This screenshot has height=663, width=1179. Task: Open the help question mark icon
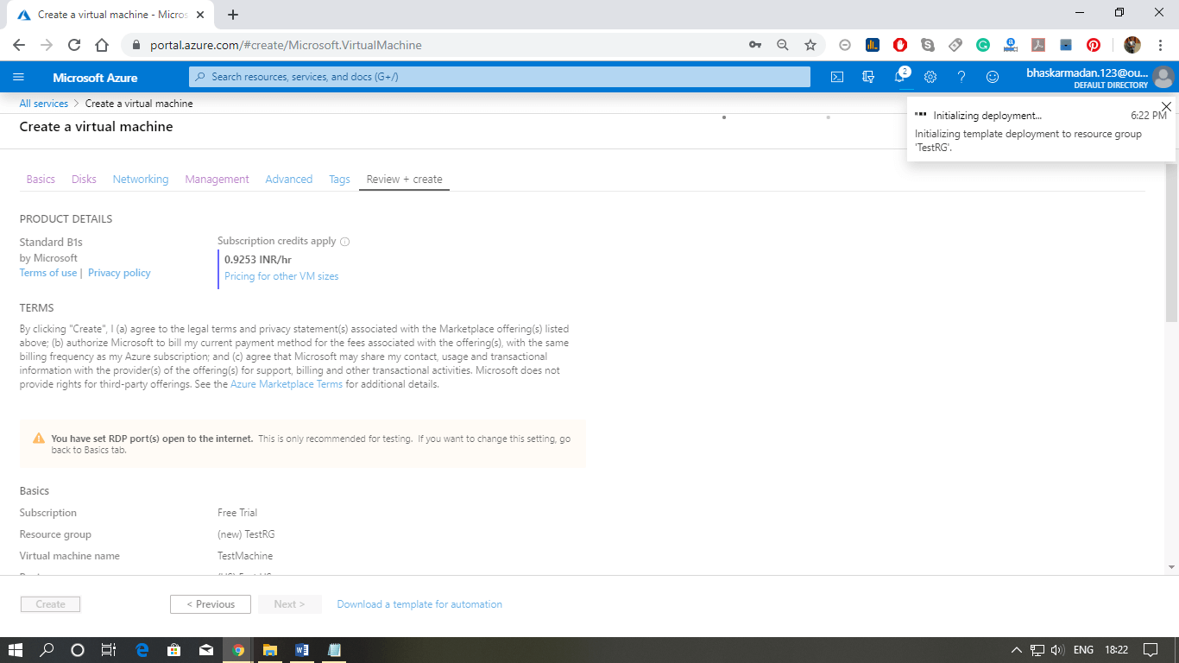click(961, 77)
